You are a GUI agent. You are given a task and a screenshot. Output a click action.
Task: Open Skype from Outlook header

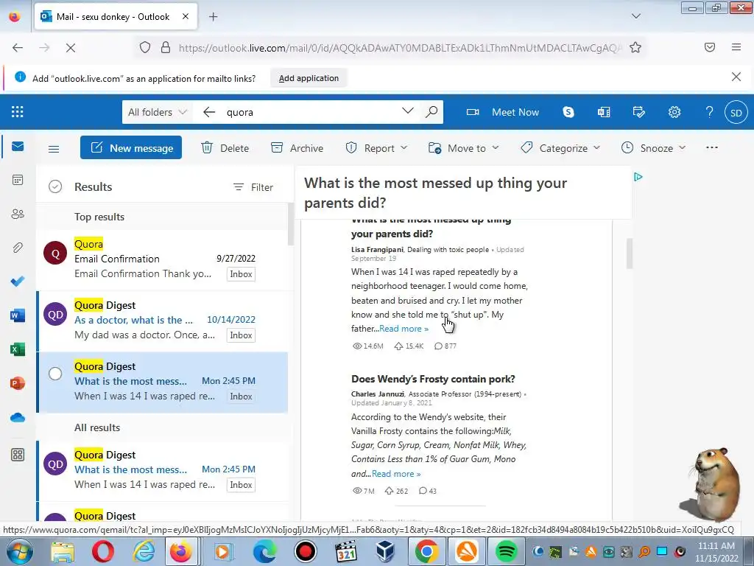point(568,112)
